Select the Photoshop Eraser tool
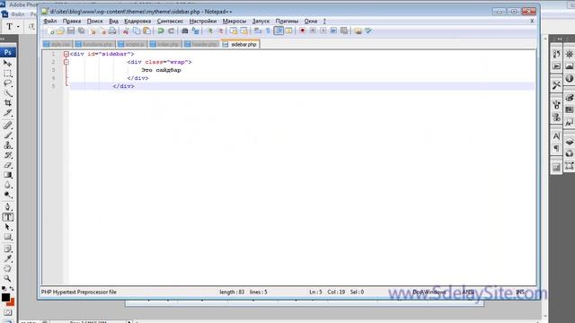 pos(7,165)
